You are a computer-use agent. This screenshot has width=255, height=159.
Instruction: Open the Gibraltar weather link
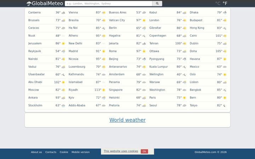155,28
